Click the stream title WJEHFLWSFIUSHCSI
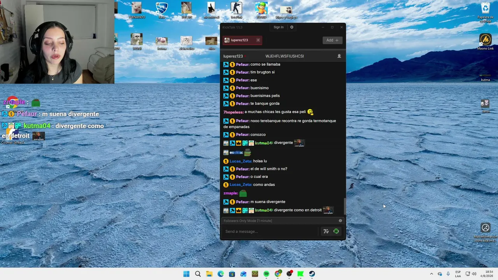Image resolution: width=498 pixels, height=280 pixels. (284, 56)
